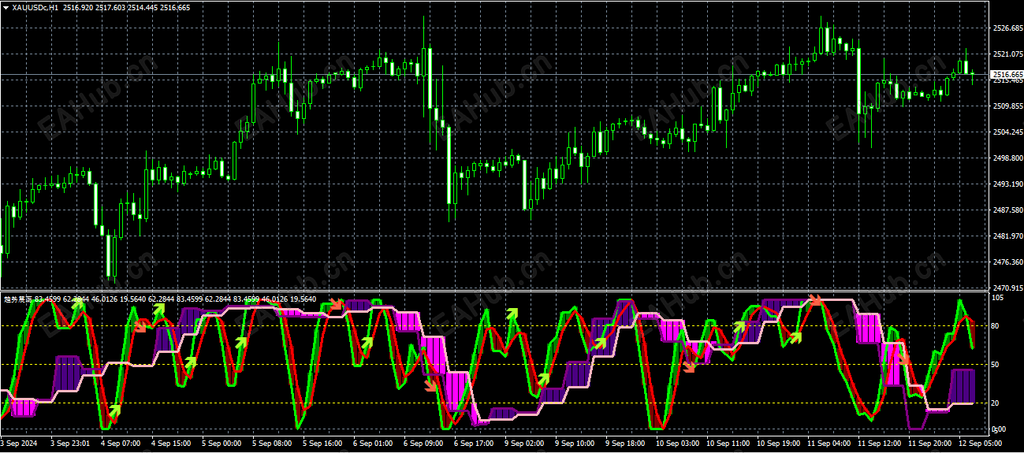Viewport: 1024px width, 453px height.
Task: Click time axis label 10 Sep 11:00
Action: click(728, 444)
